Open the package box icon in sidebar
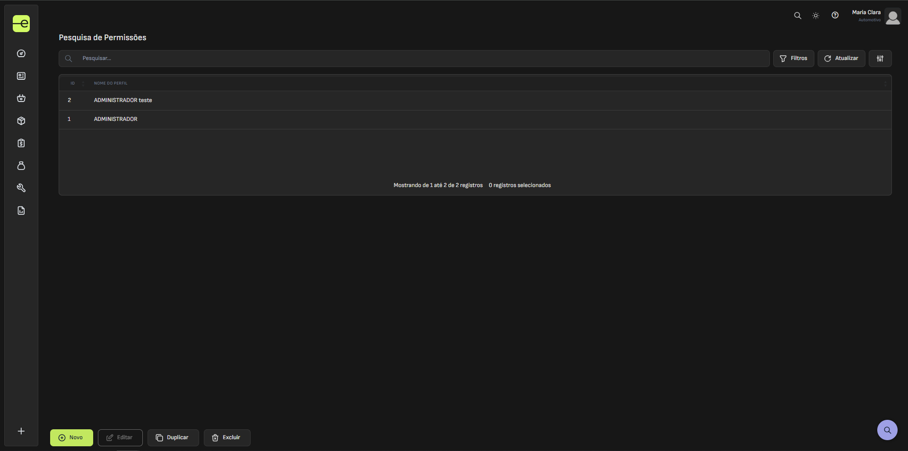Image resolution: width=908 pixels, height=451 pixels. [x=21, y=121]
